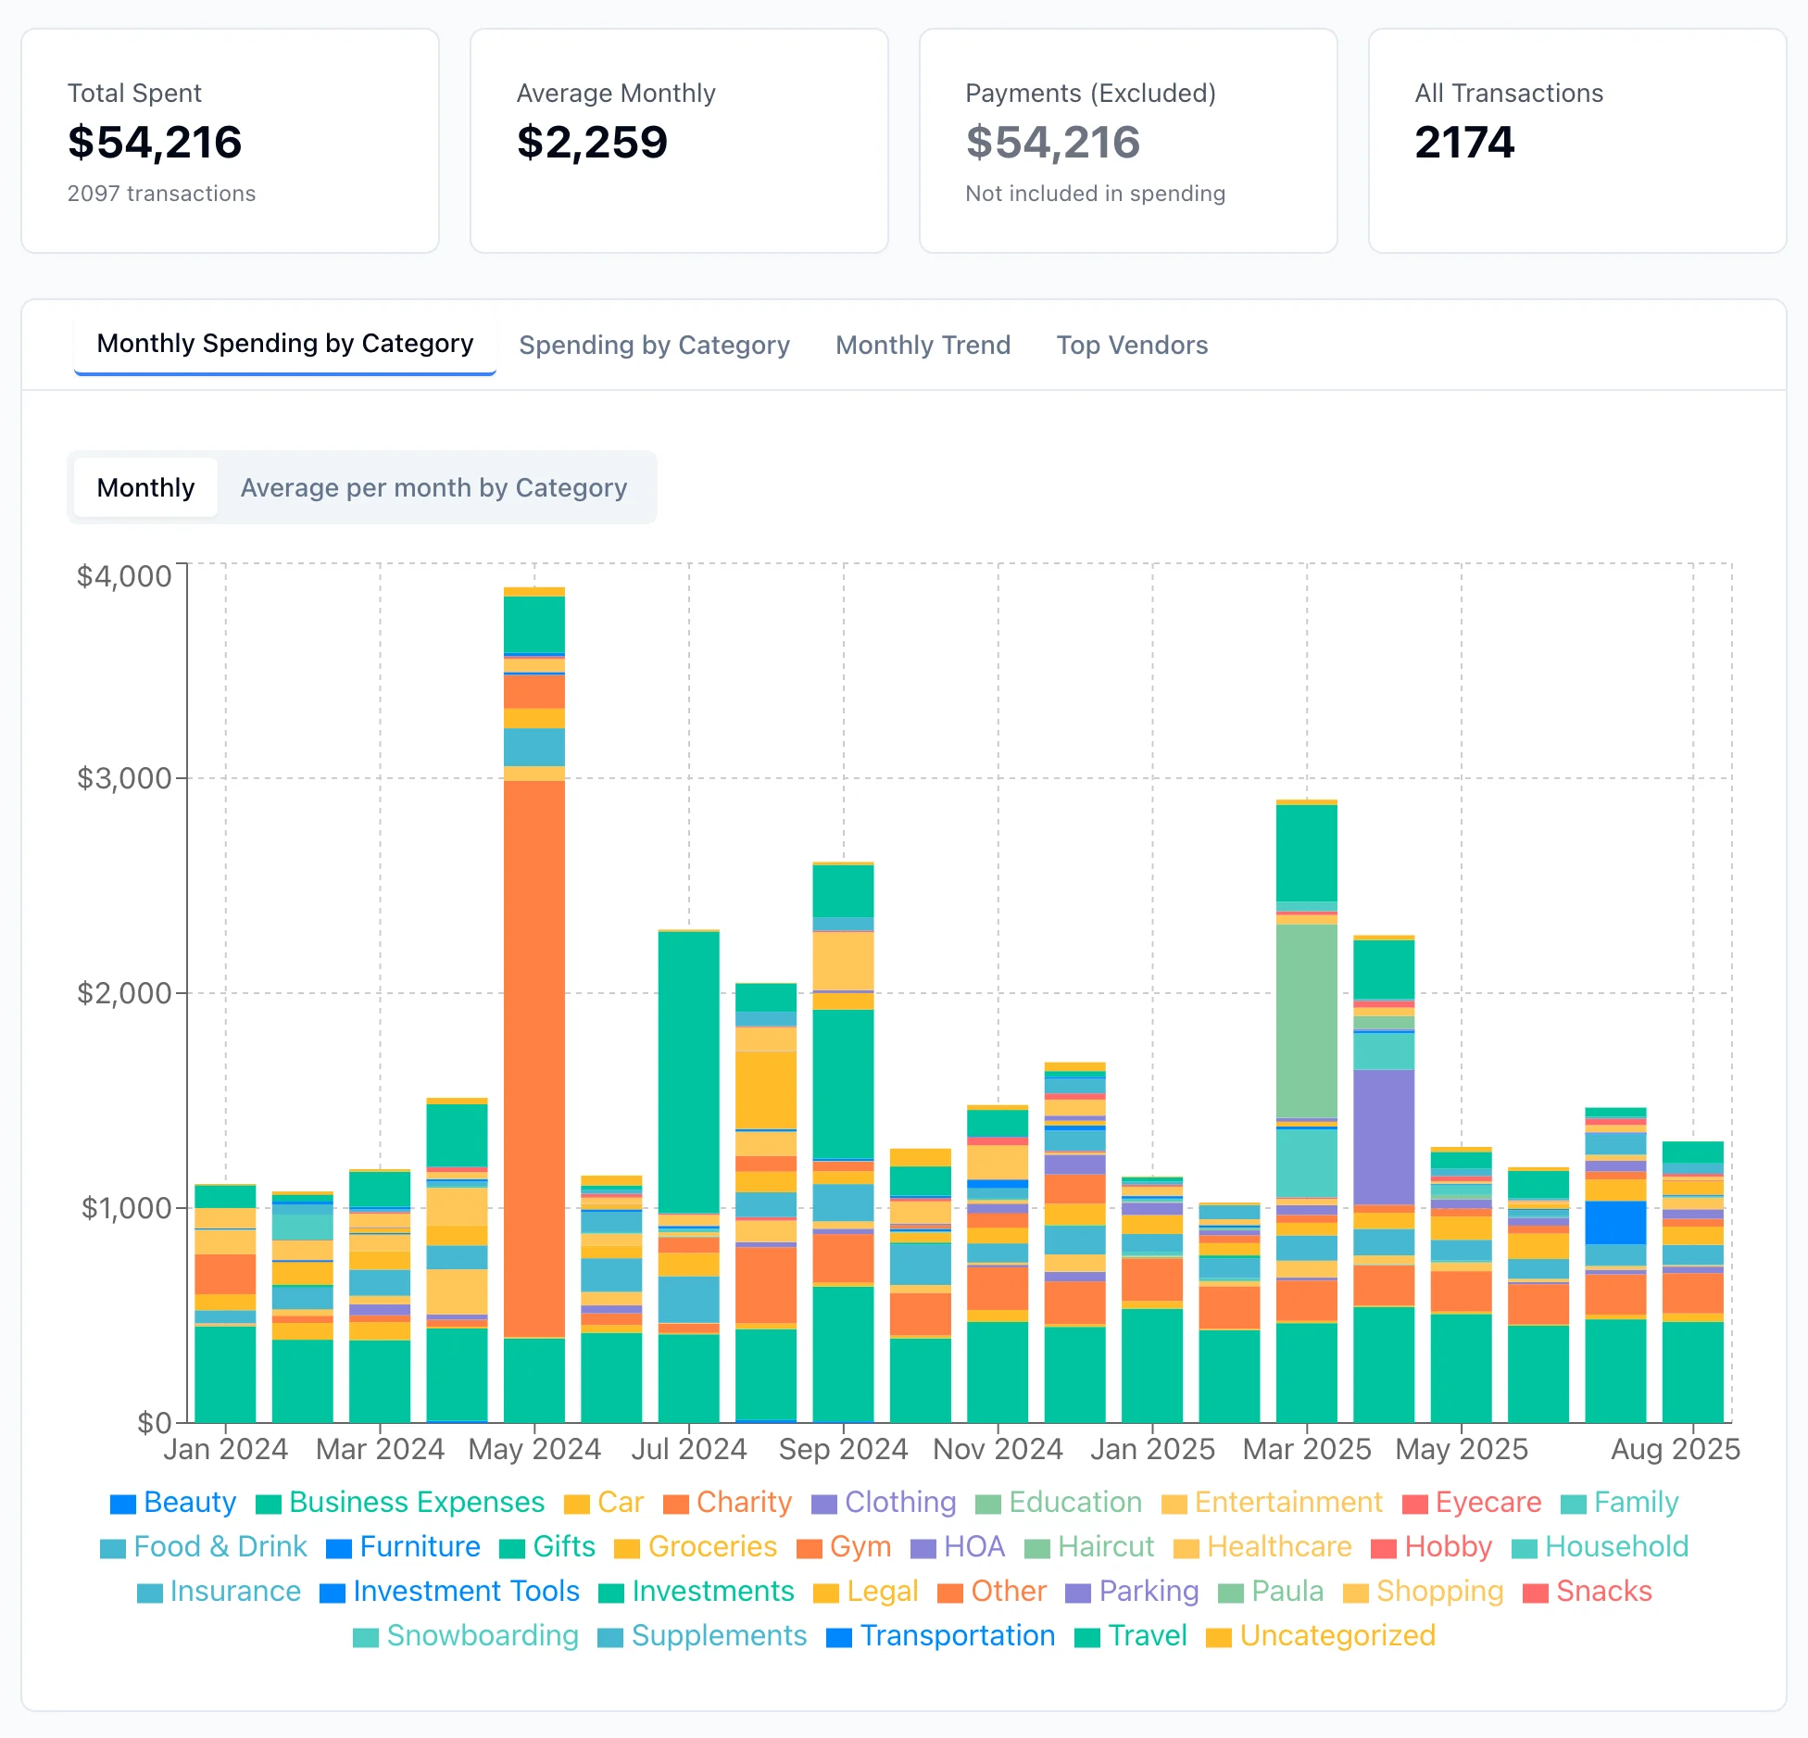Select the Household legend label
Viewport: 1808px width, 1738px height.
click(1617, 1546)
